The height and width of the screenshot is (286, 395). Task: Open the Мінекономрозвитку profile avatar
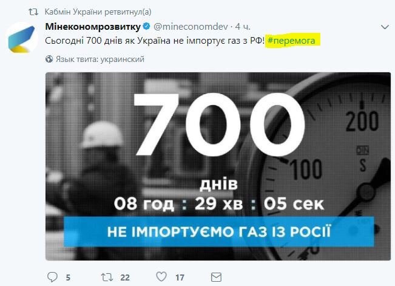click(22, 38)
